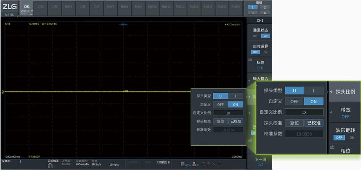
Task: Turn 自定义 OFF in small popup
Action: click(x=221, y=104)
